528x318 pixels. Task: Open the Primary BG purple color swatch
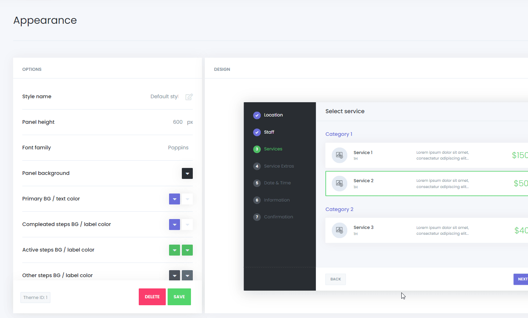click(x=175, y=199)
